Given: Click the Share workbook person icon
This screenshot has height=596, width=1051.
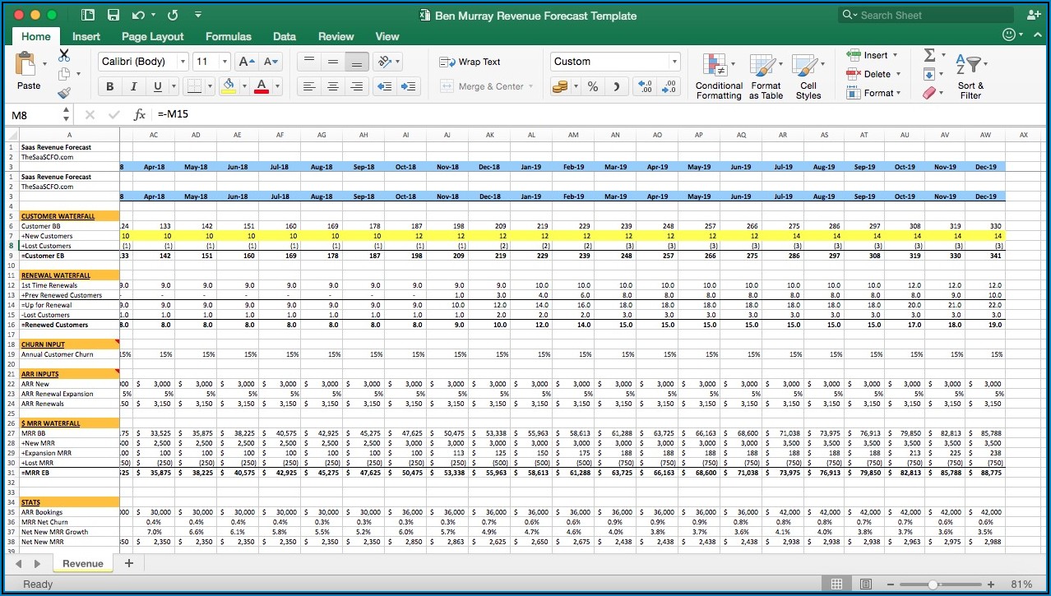Looking at the screenshot, I should click(1033, 15).
